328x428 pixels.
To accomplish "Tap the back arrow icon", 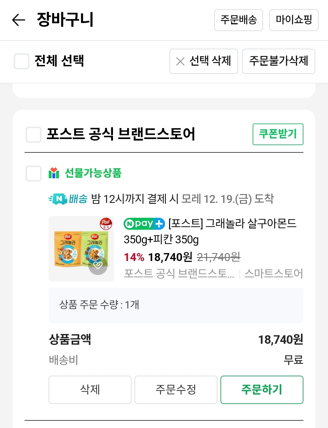I will [x=19, y=20].
